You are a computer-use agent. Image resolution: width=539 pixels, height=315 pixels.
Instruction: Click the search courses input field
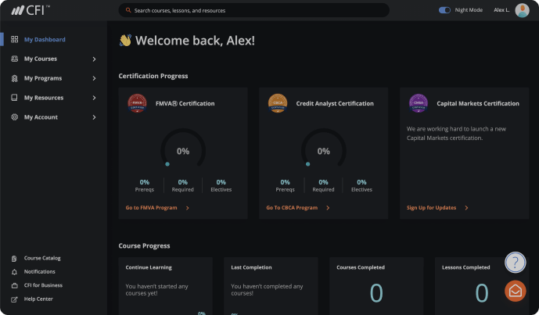click(x=253, y=10)
